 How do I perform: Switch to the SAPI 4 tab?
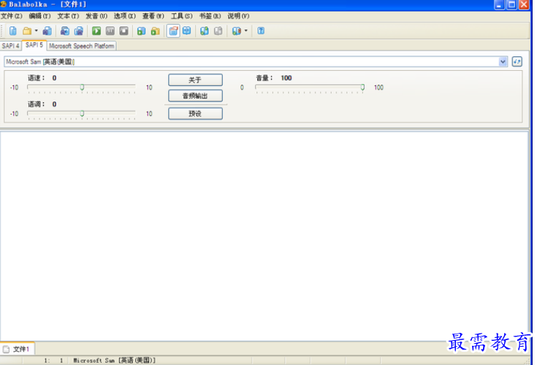point(11,46)
